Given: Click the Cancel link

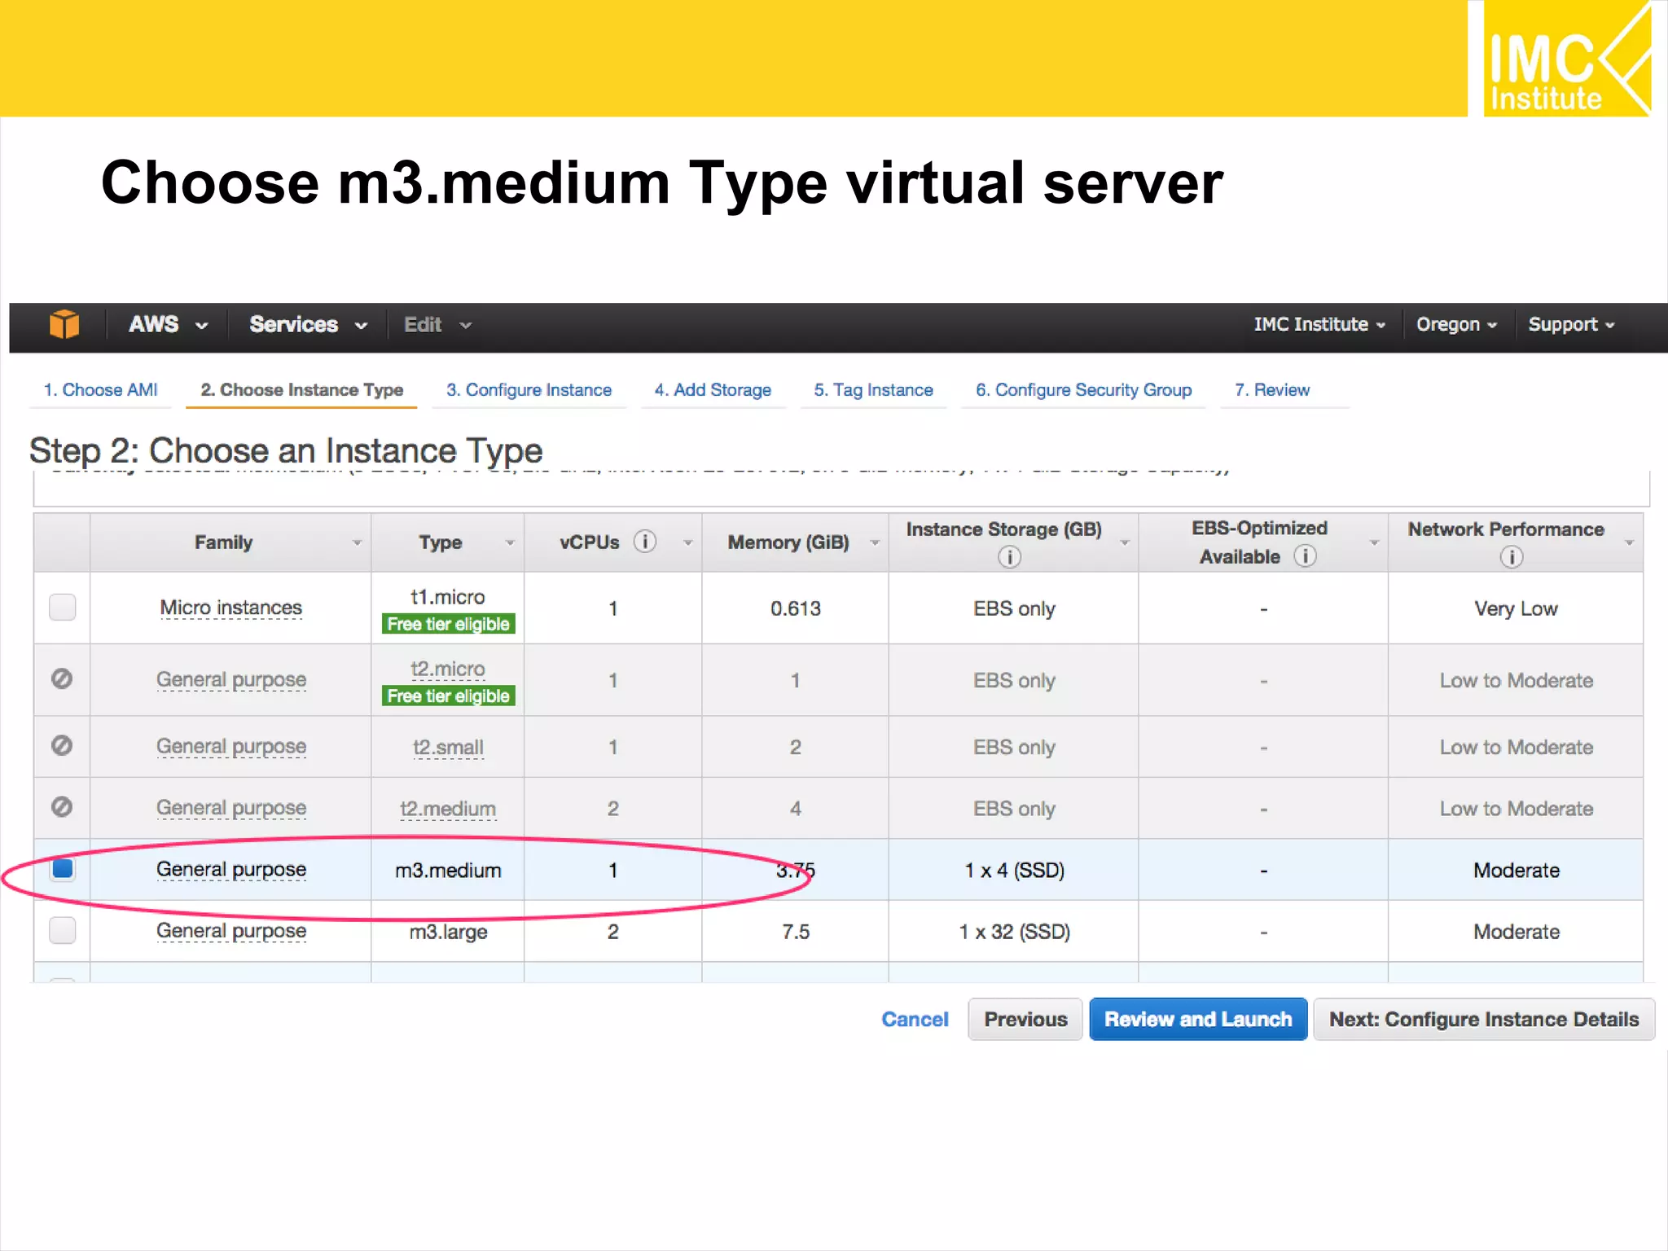Looking at the screenshot, I should (915, 1019).
